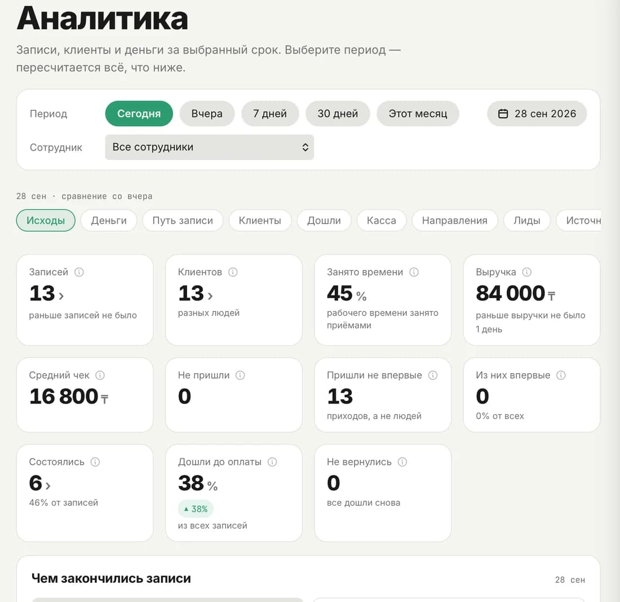The image size is (620, 602).
Task: Click the 0 value in Не пришли card
Action: click(185, 396)
